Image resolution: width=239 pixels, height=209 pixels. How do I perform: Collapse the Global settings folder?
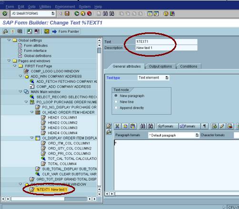coord(9,40)
